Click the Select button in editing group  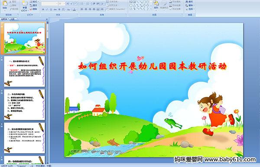(x=190, y=9)
